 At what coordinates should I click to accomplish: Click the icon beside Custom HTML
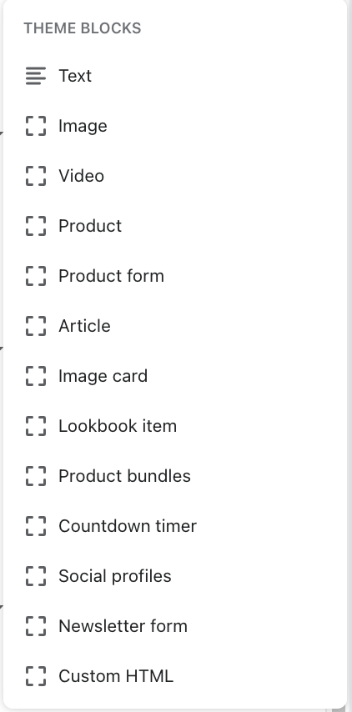(35, 675)
